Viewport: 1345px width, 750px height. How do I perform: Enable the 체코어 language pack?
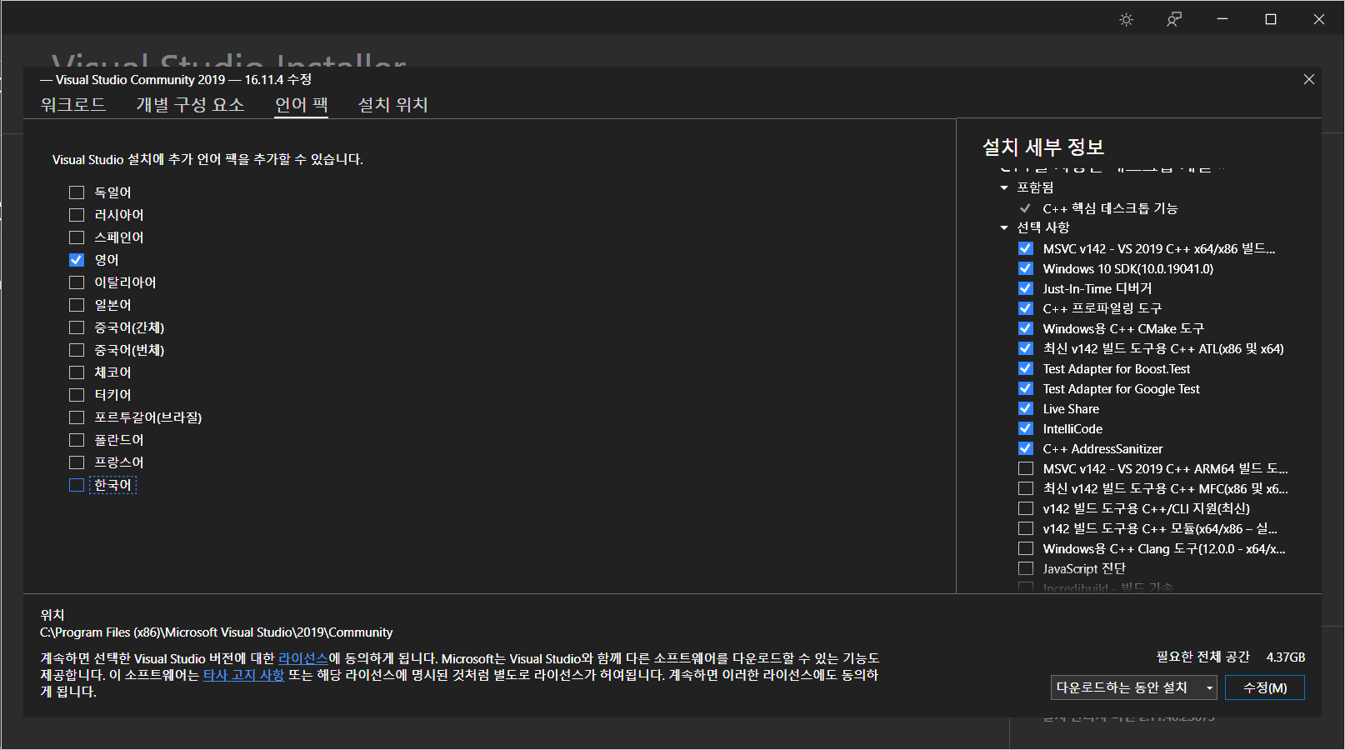[x=77, y=372]
